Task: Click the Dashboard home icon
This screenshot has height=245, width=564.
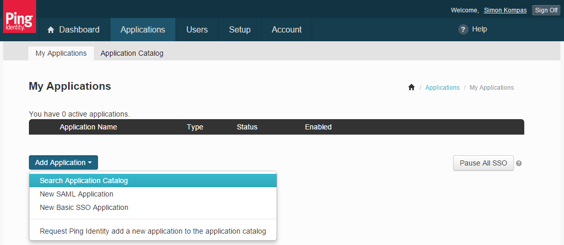Action: coord(51,29)
